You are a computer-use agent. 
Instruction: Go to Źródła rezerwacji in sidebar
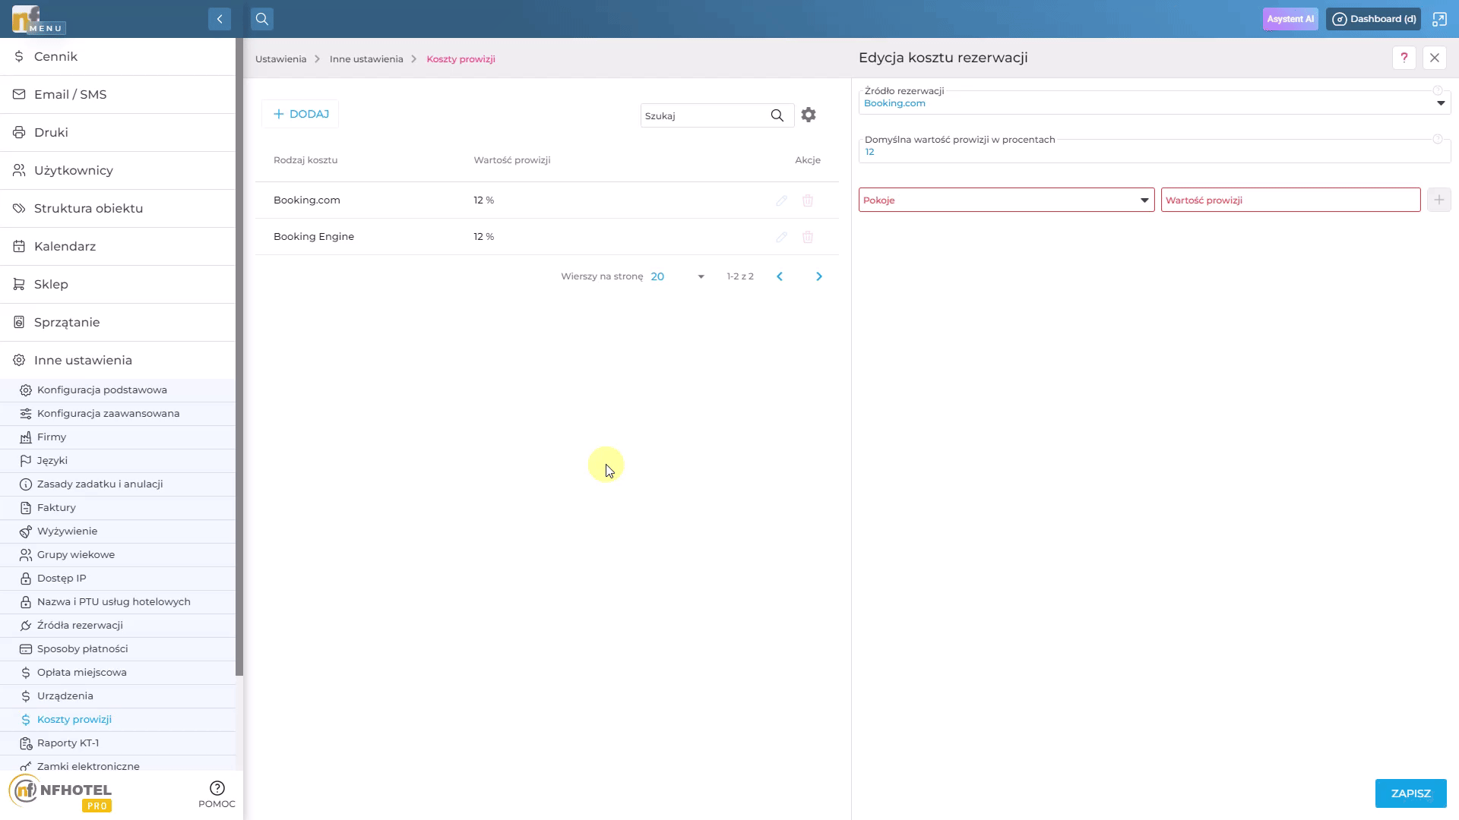click(x=80, y=625)
